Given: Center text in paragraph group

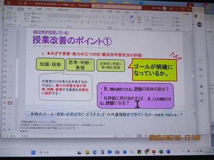Looking at the screenshot, I should (x=101, y=22).
